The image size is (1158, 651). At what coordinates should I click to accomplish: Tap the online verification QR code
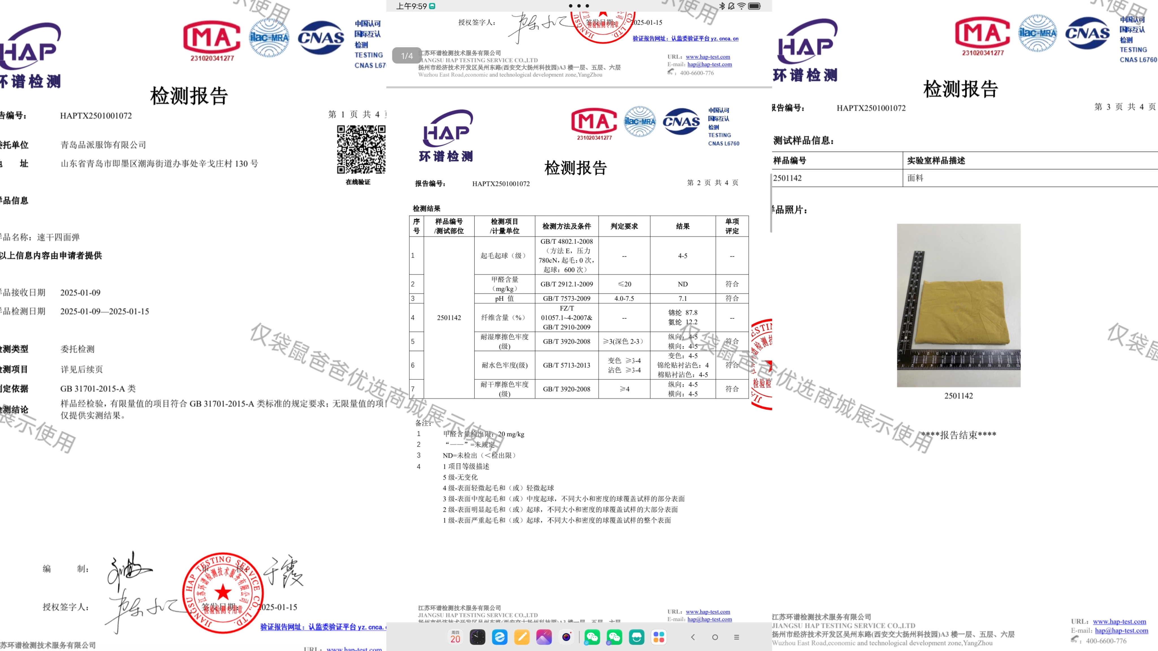pyautogui.click(x=361, y=149)
